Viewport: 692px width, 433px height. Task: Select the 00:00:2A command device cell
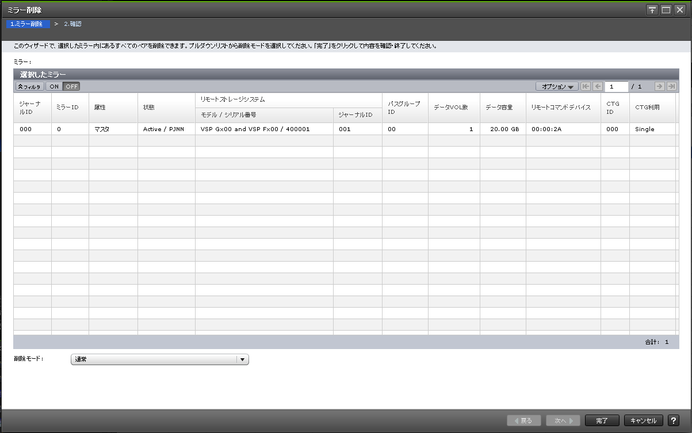[x=563, y=129]
